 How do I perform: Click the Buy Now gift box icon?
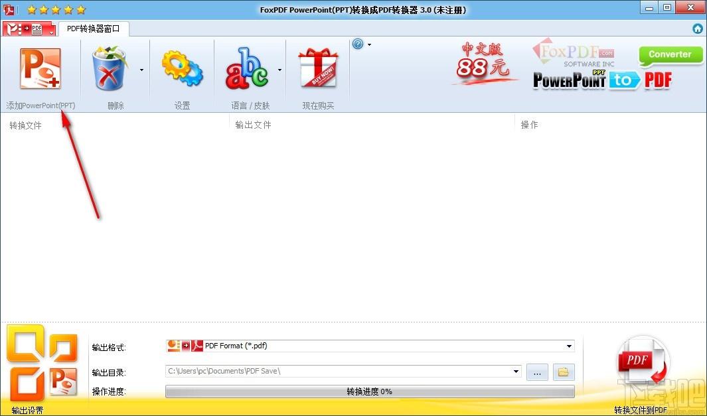point(318,68)
